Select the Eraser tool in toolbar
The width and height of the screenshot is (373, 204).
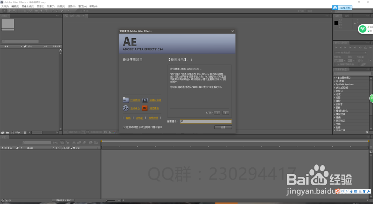point(62,11)
